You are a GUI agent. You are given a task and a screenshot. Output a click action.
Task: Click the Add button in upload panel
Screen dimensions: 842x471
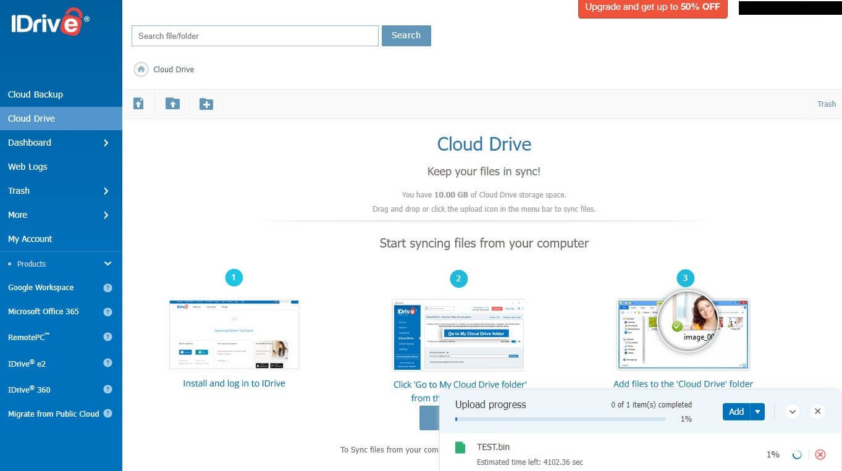point(736,412)
